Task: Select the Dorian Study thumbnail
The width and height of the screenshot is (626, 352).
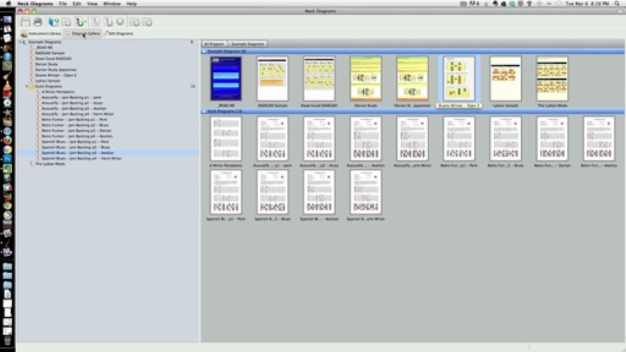Action: (366, 79)
